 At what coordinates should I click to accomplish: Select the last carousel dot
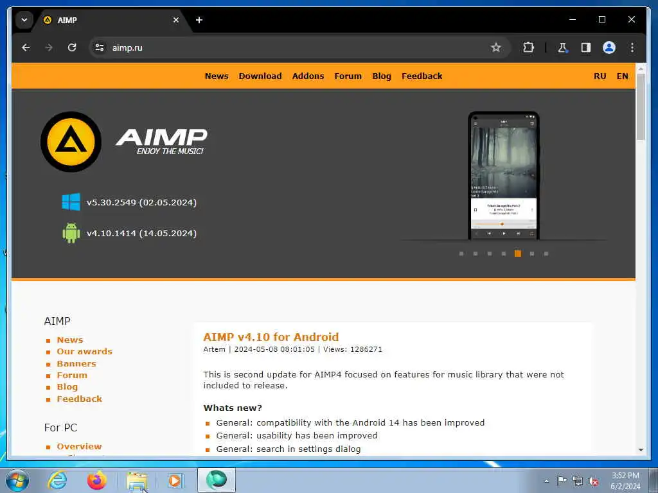tap(546, 254)
